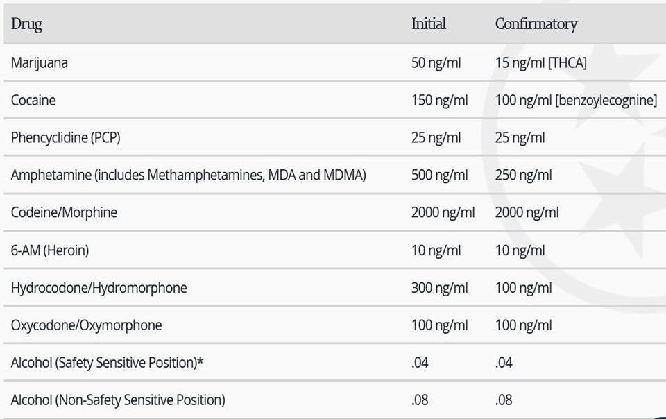Viewport: 666px width, 419px height.
Task: Click the 500 ng/ml initial Amphetamine value
Action: (x=439, y=175)
